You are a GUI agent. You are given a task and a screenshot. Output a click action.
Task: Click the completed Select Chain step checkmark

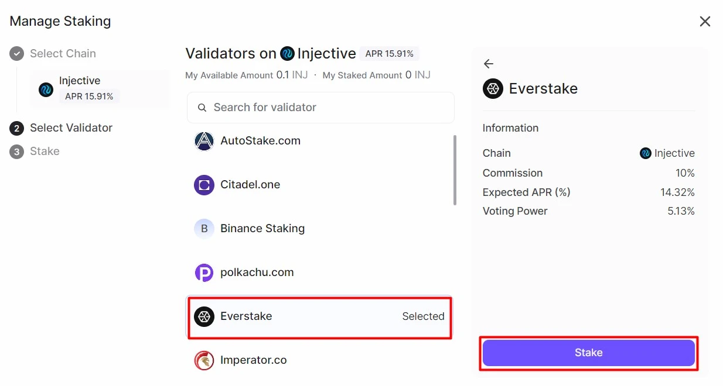point(17,53)
